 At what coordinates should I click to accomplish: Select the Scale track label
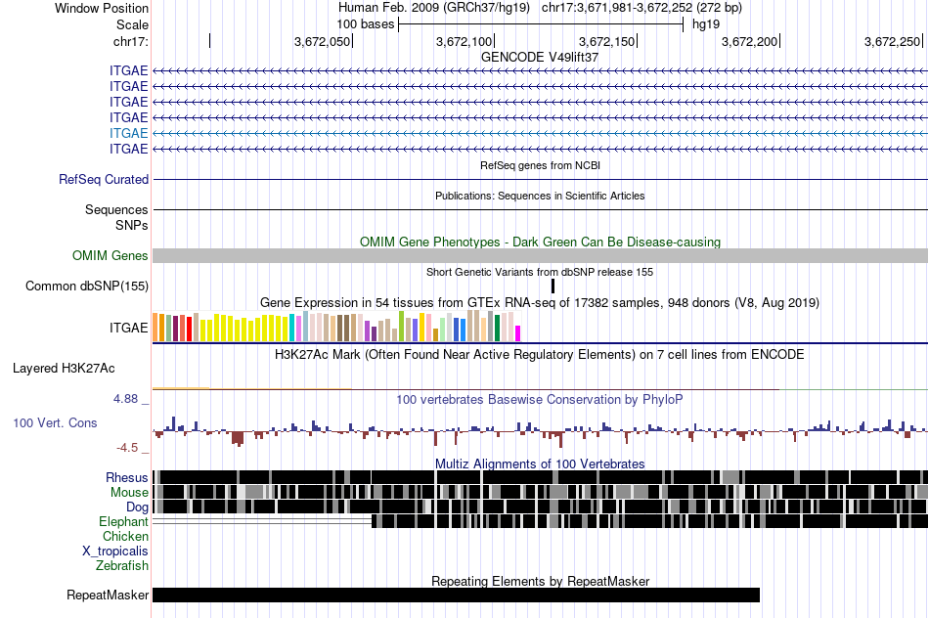pyautogui.click(x=132, y=24)
